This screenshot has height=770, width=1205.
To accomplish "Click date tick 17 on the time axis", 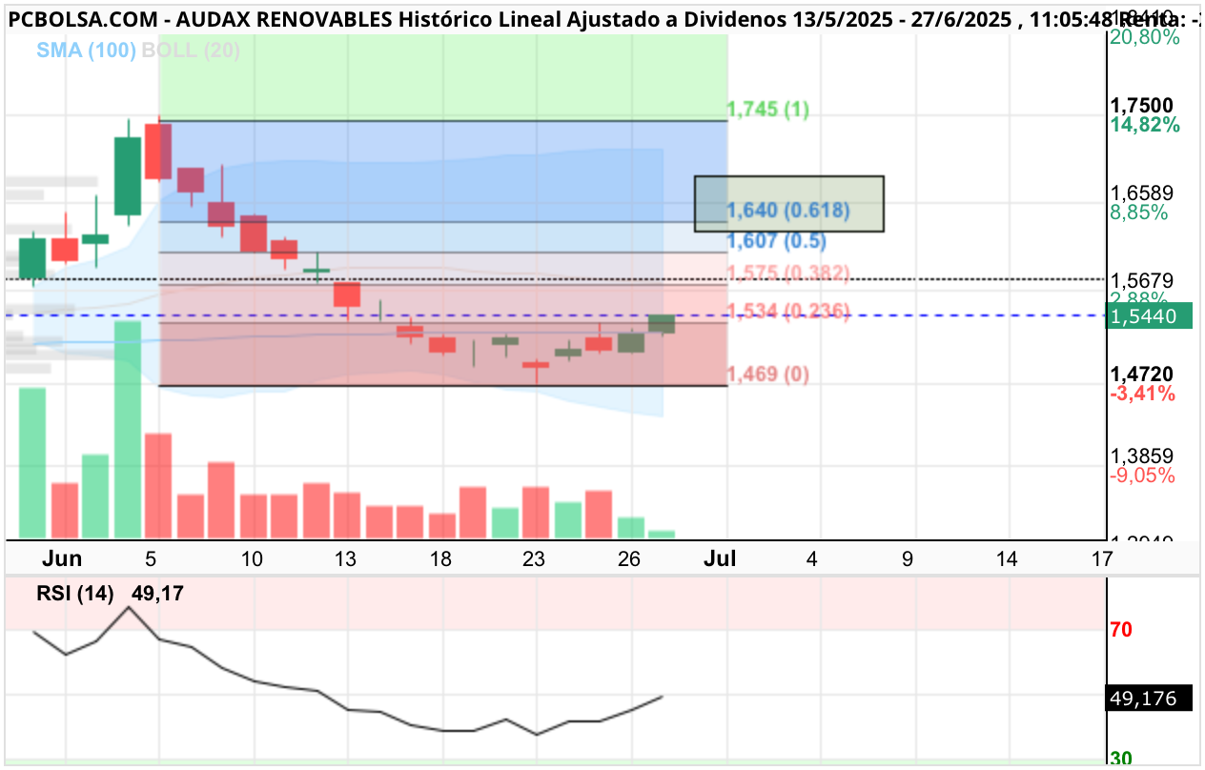I will tap(1102, 558).
